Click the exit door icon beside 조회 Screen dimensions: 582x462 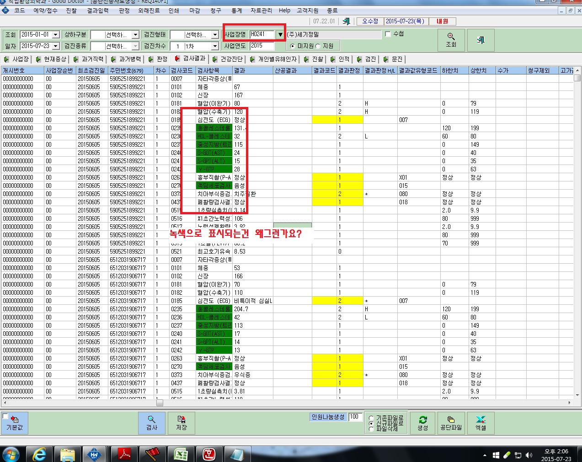481,40
